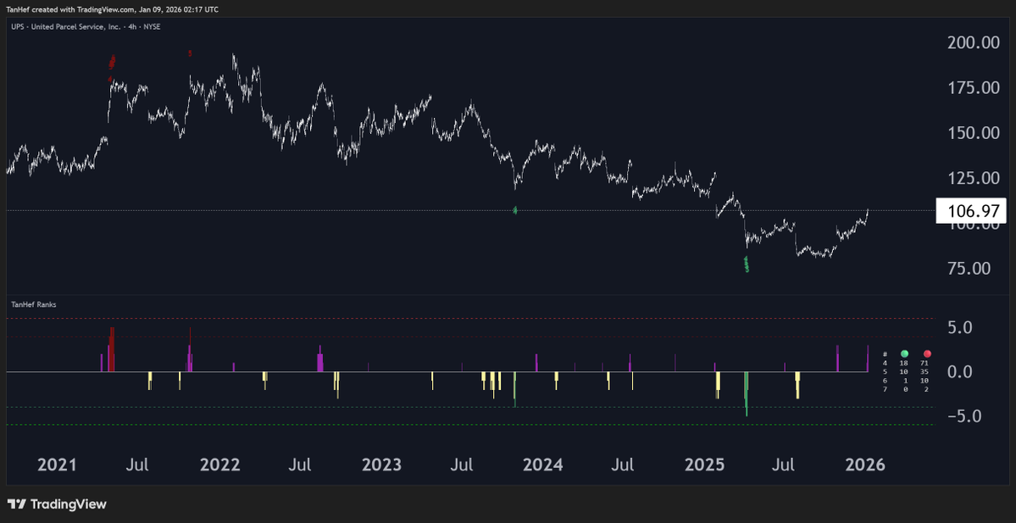Click the 2022 time axis label
The height and width of the screenshot is (523, 1016).
pos(219,465)
